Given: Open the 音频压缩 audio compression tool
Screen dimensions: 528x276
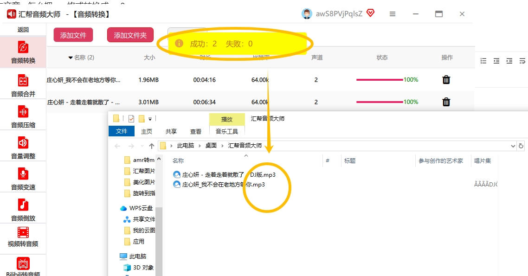Looking at the screenshot, I should click(23, 116).
